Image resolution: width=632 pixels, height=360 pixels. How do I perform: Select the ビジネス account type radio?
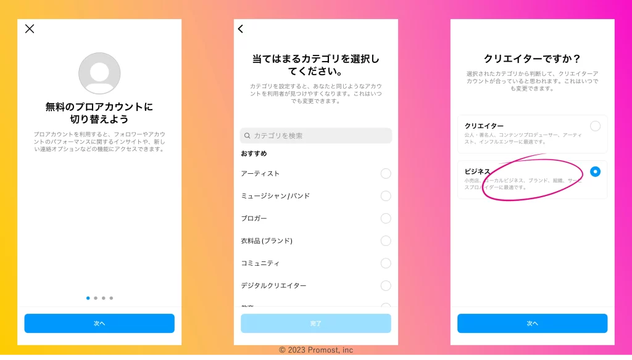click(x=595, y=171)
